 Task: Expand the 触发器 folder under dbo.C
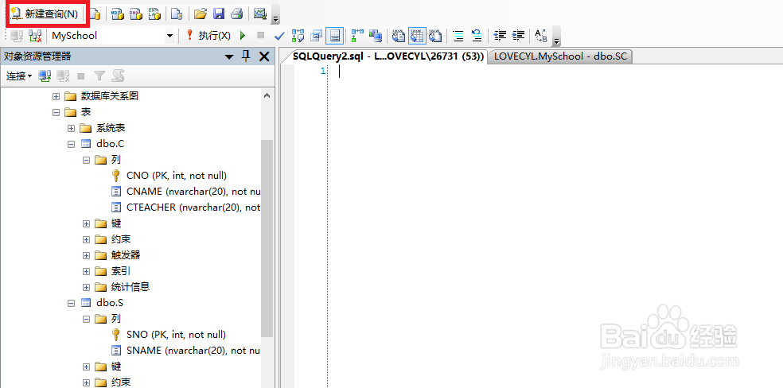click(86, 255)
